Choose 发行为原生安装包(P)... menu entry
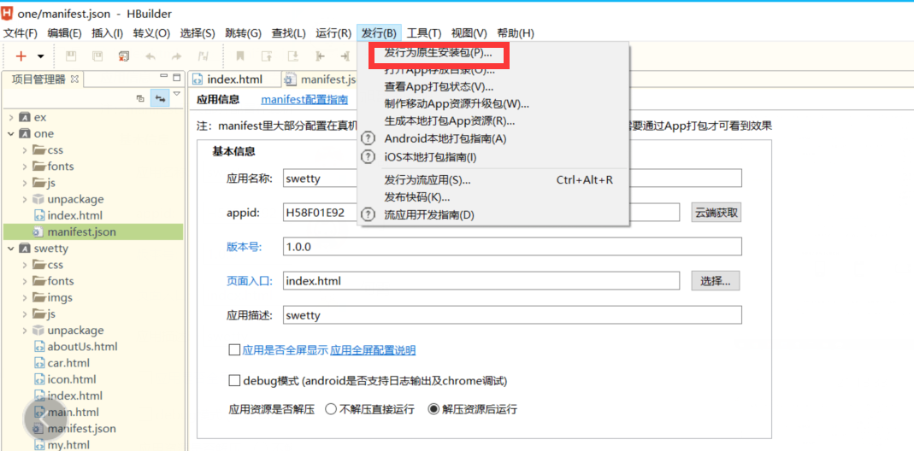This screenshot has width=914, height=451. 439,52
